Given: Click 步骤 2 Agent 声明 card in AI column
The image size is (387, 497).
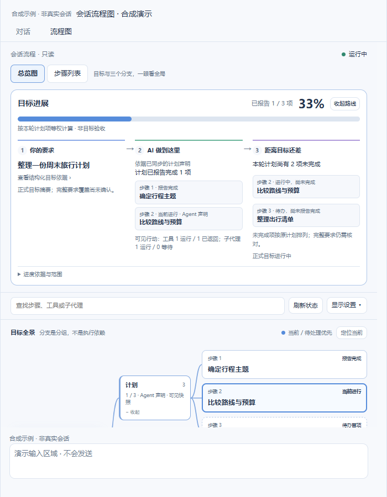Looking at the screenshot, I should [189, 219].
